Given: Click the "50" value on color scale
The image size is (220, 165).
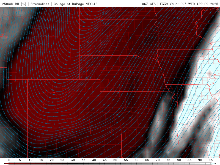Looking at the screenshot, I should point(115,160).
